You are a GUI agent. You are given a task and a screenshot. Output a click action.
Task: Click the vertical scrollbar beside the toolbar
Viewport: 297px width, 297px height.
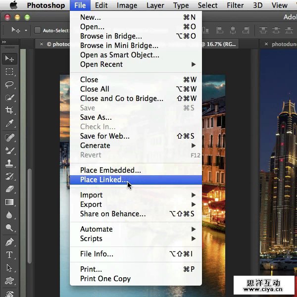point(29,213)
